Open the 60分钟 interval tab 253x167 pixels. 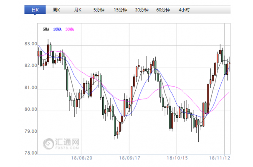coord(163,10)
